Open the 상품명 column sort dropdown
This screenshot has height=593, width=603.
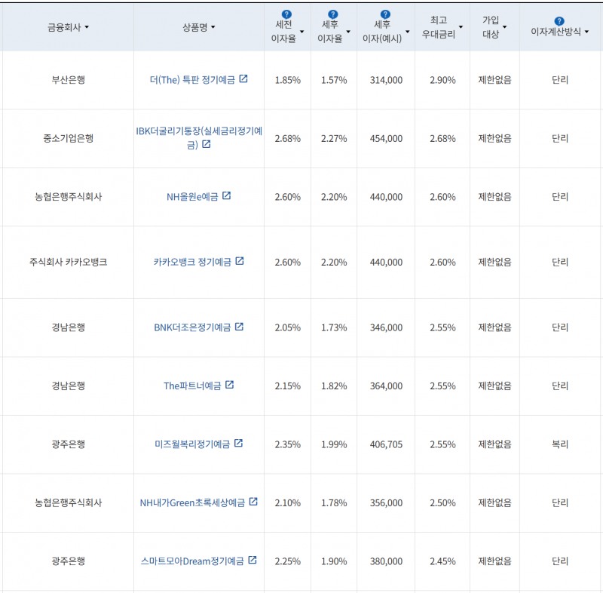pyautogui.click(x=213, y=27)
